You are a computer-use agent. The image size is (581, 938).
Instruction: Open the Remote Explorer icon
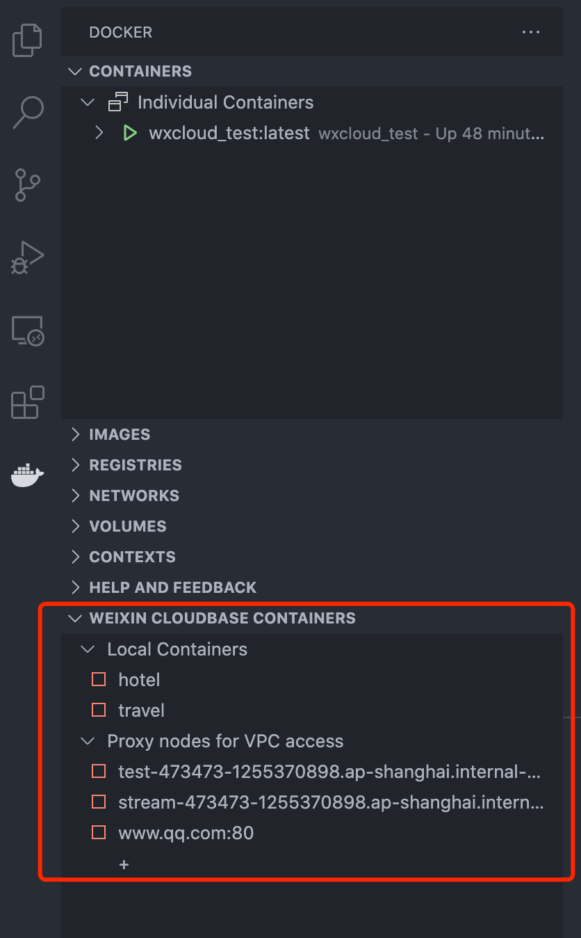coord(28,331)
